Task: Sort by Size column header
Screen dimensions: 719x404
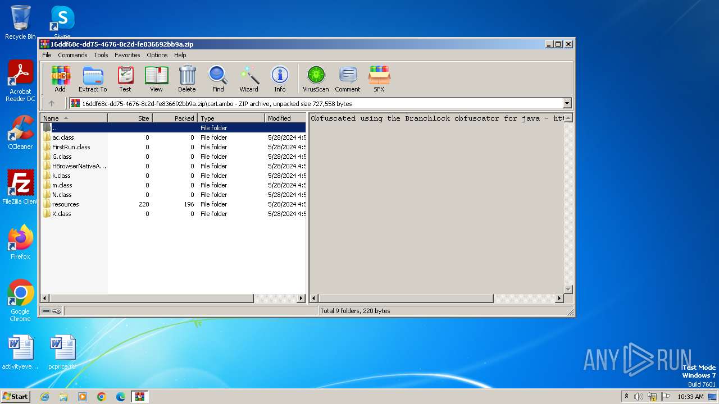Action: point(130,118)
